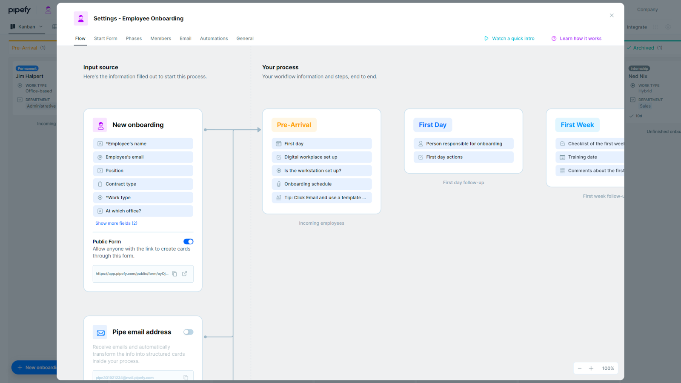Open the Kanban view dropdown
Viewport: 681px width, 383px height.
(x=27, y=27)
